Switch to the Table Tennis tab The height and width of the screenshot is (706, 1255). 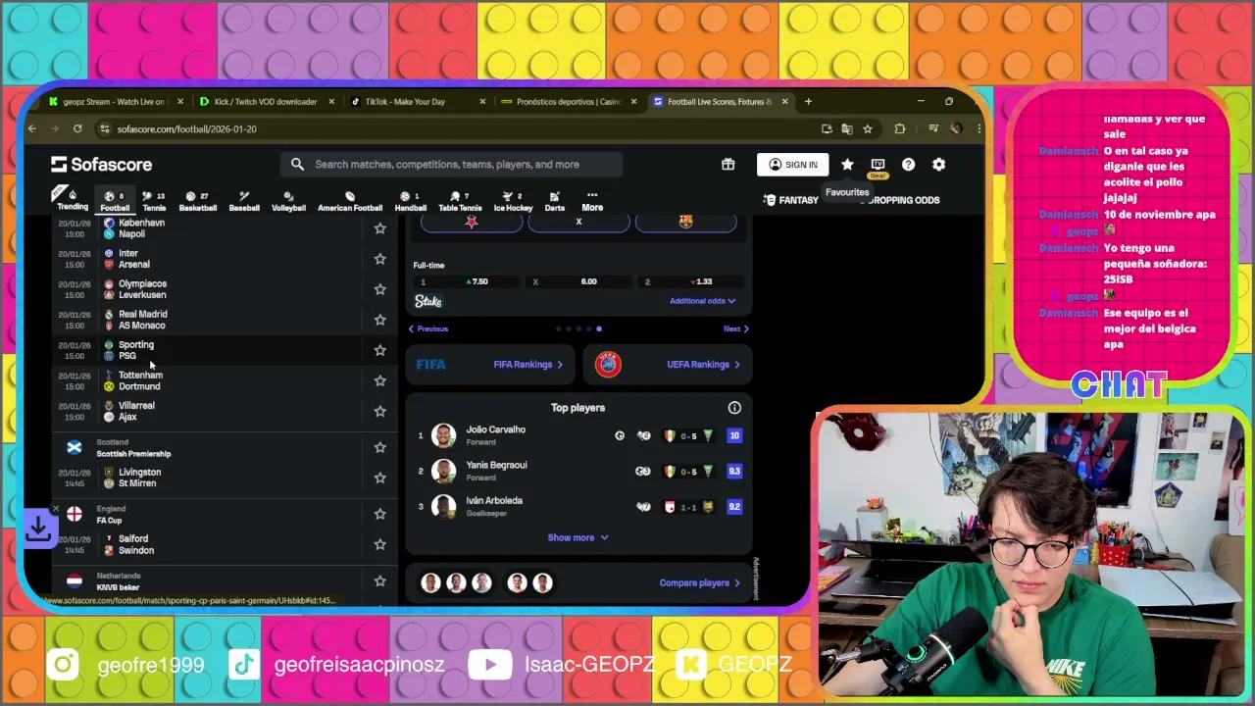[460, 201]
